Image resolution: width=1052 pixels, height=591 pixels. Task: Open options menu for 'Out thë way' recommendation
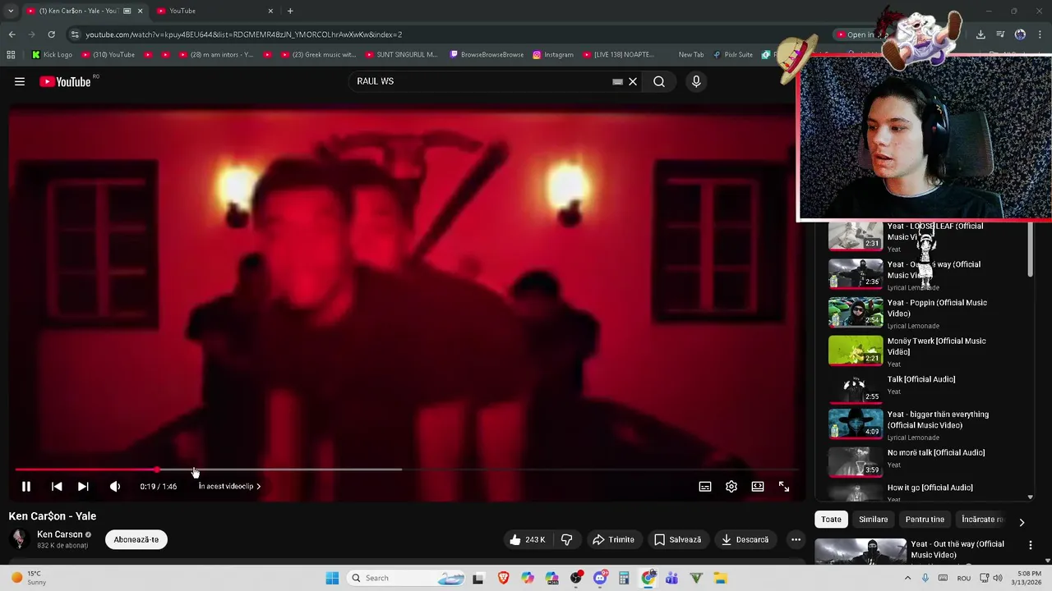click(x=1031, y=545)
